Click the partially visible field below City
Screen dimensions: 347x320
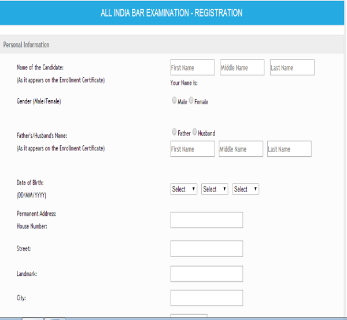(x=189, y=317)
